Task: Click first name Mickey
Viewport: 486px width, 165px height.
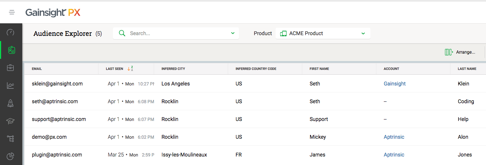Action: pos(318,137)
